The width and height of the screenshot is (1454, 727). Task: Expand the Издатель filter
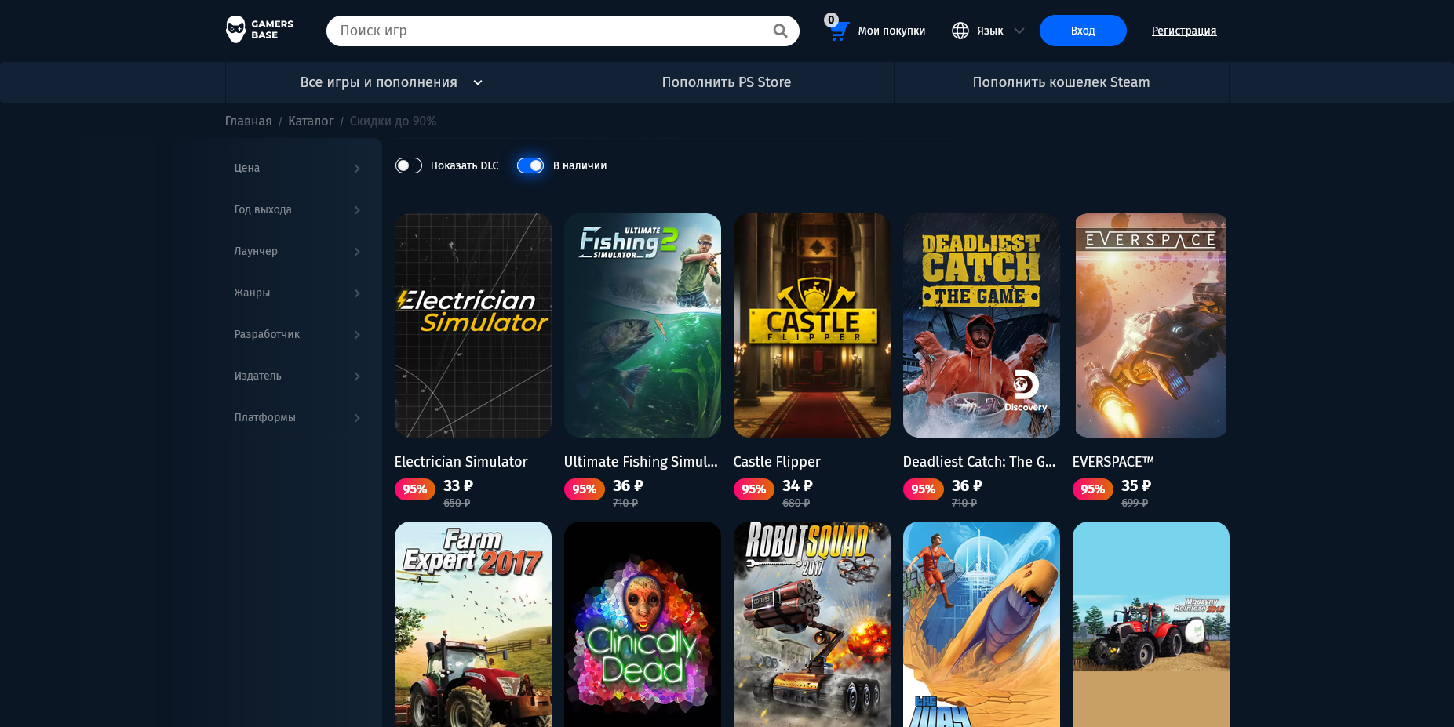click(x=297, y=376)
